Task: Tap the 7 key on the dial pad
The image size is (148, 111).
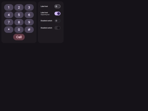Action: (9, 22)
